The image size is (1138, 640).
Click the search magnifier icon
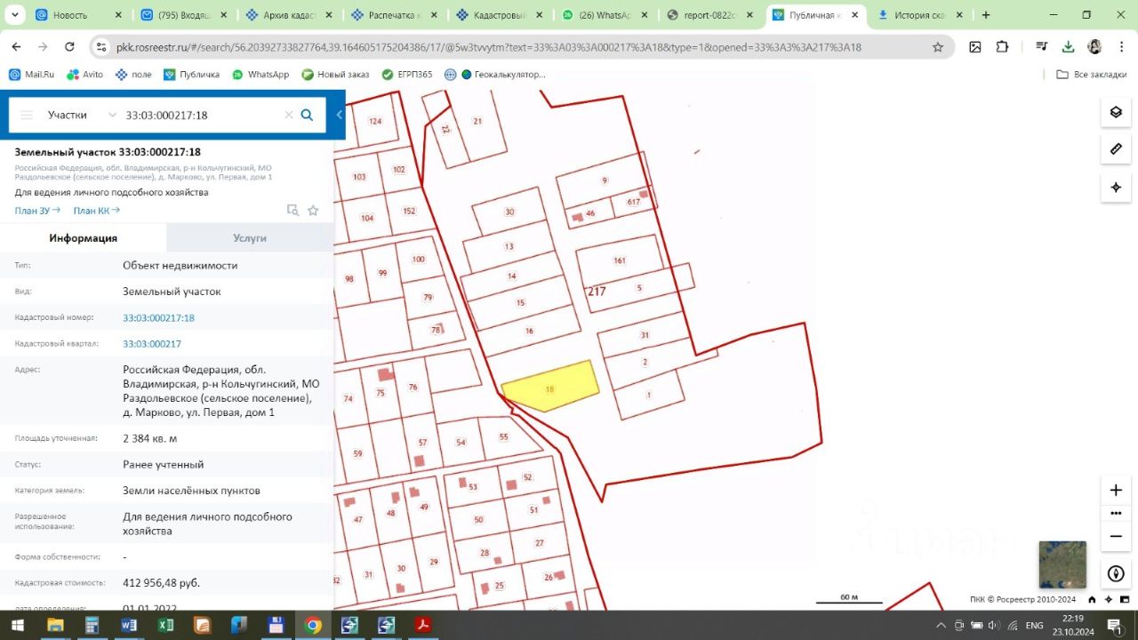coord(308,115)
